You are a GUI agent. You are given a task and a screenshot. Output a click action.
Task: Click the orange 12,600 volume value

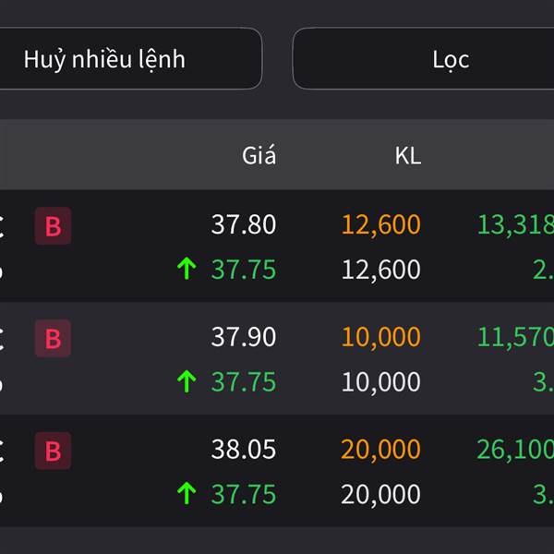[380, 225]
